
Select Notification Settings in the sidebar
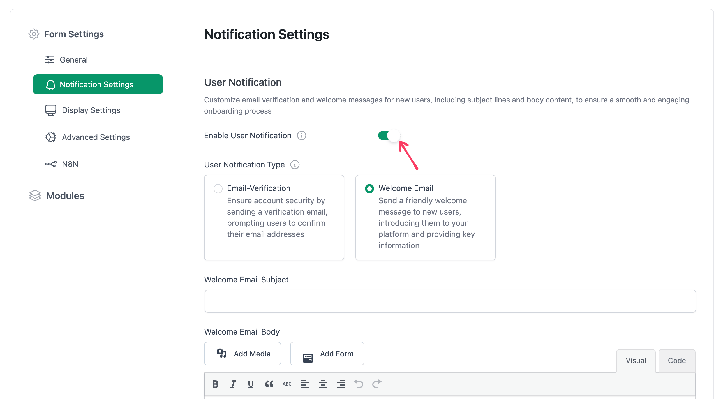(x=98, y=84)
